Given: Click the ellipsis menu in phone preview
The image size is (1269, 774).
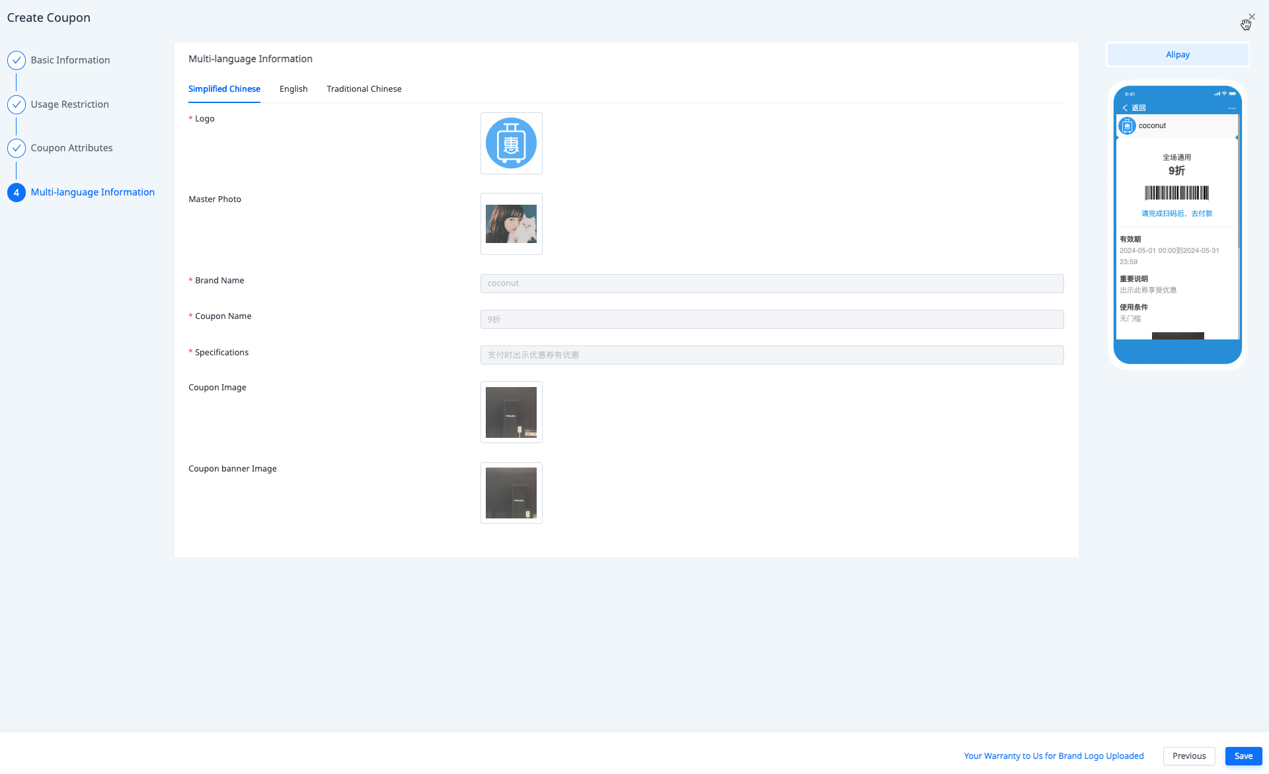Looking at the screenshot, I should click(1231, 108).
